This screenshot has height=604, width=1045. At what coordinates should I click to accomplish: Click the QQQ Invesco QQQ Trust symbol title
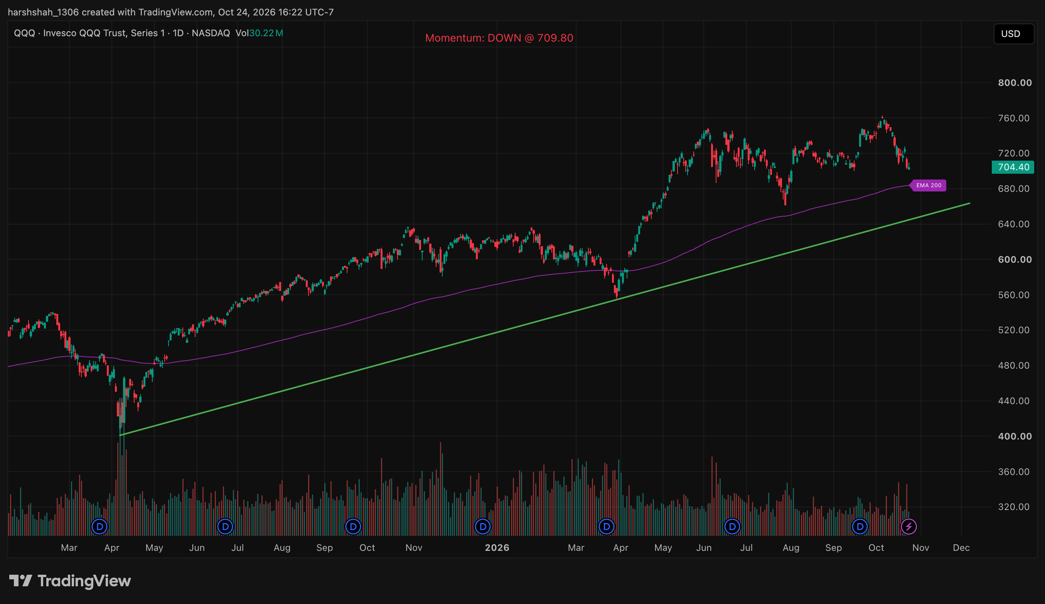click(122, 33)
